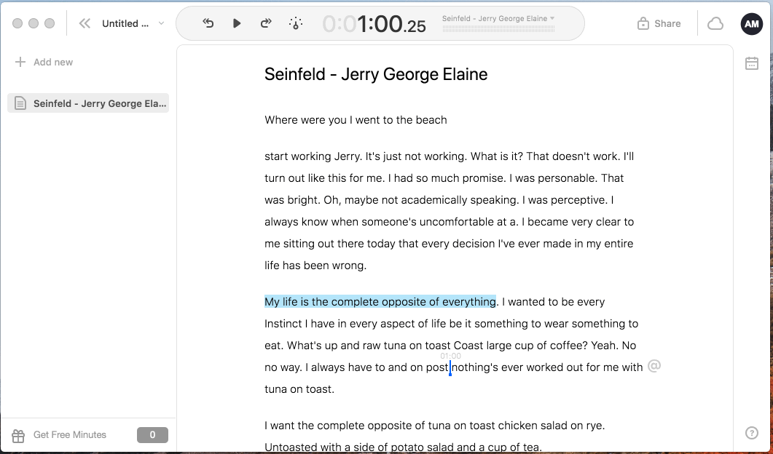Screen dimensions: 773x454
Task: Open audio file name dropdown in player
Action: tap(498, 18)
